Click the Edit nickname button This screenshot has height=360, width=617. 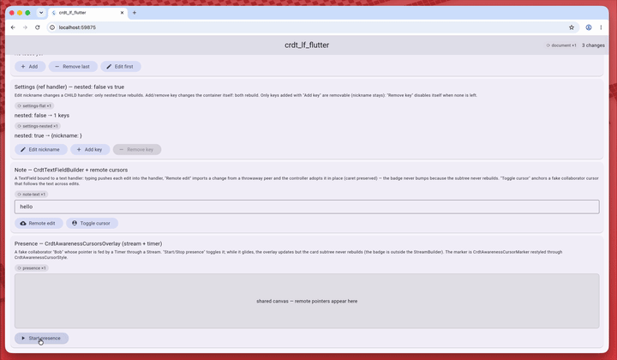(41, 149)
